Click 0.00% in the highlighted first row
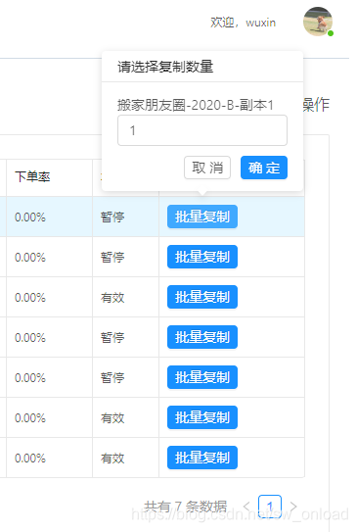 pos(30,218)
